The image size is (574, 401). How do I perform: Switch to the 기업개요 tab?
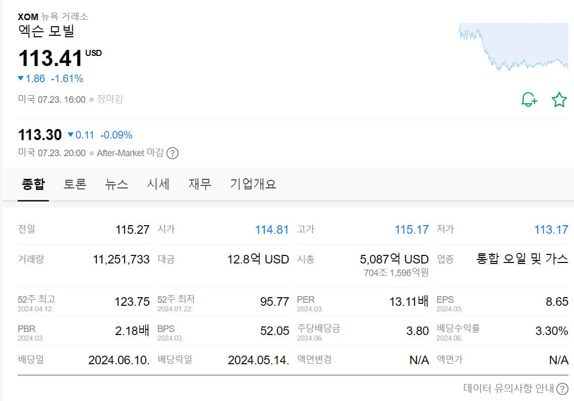(x=253, y=184)
